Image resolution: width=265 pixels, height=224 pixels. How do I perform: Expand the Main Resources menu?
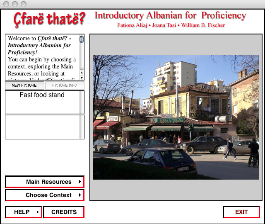point(44,182)
